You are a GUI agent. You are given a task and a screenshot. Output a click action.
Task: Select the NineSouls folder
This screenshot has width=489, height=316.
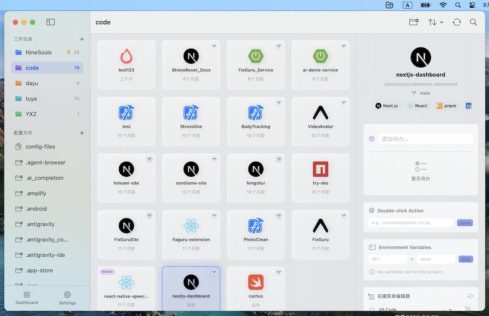point(47,52)
